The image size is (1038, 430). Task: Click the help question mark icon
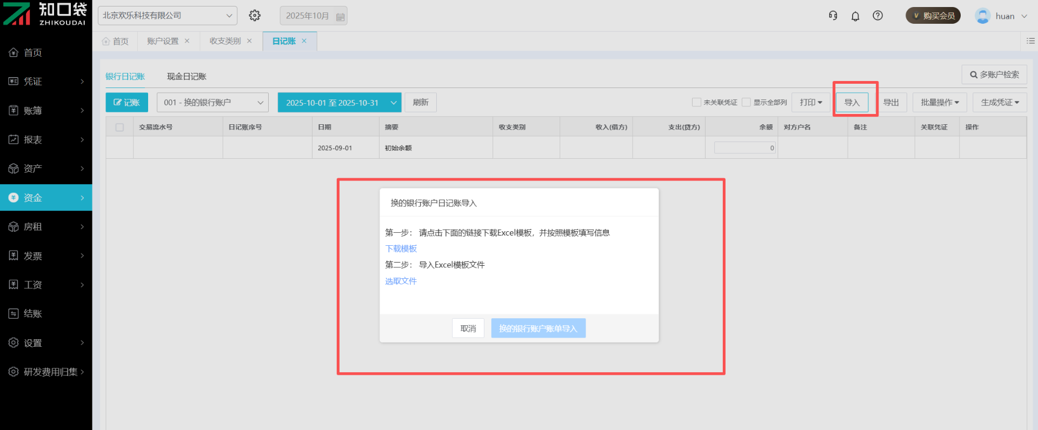tap(878, 16)
